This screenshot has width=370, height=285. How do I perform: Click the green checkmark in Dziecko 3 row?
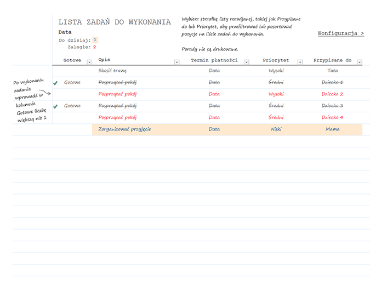[x=55, y=106]
